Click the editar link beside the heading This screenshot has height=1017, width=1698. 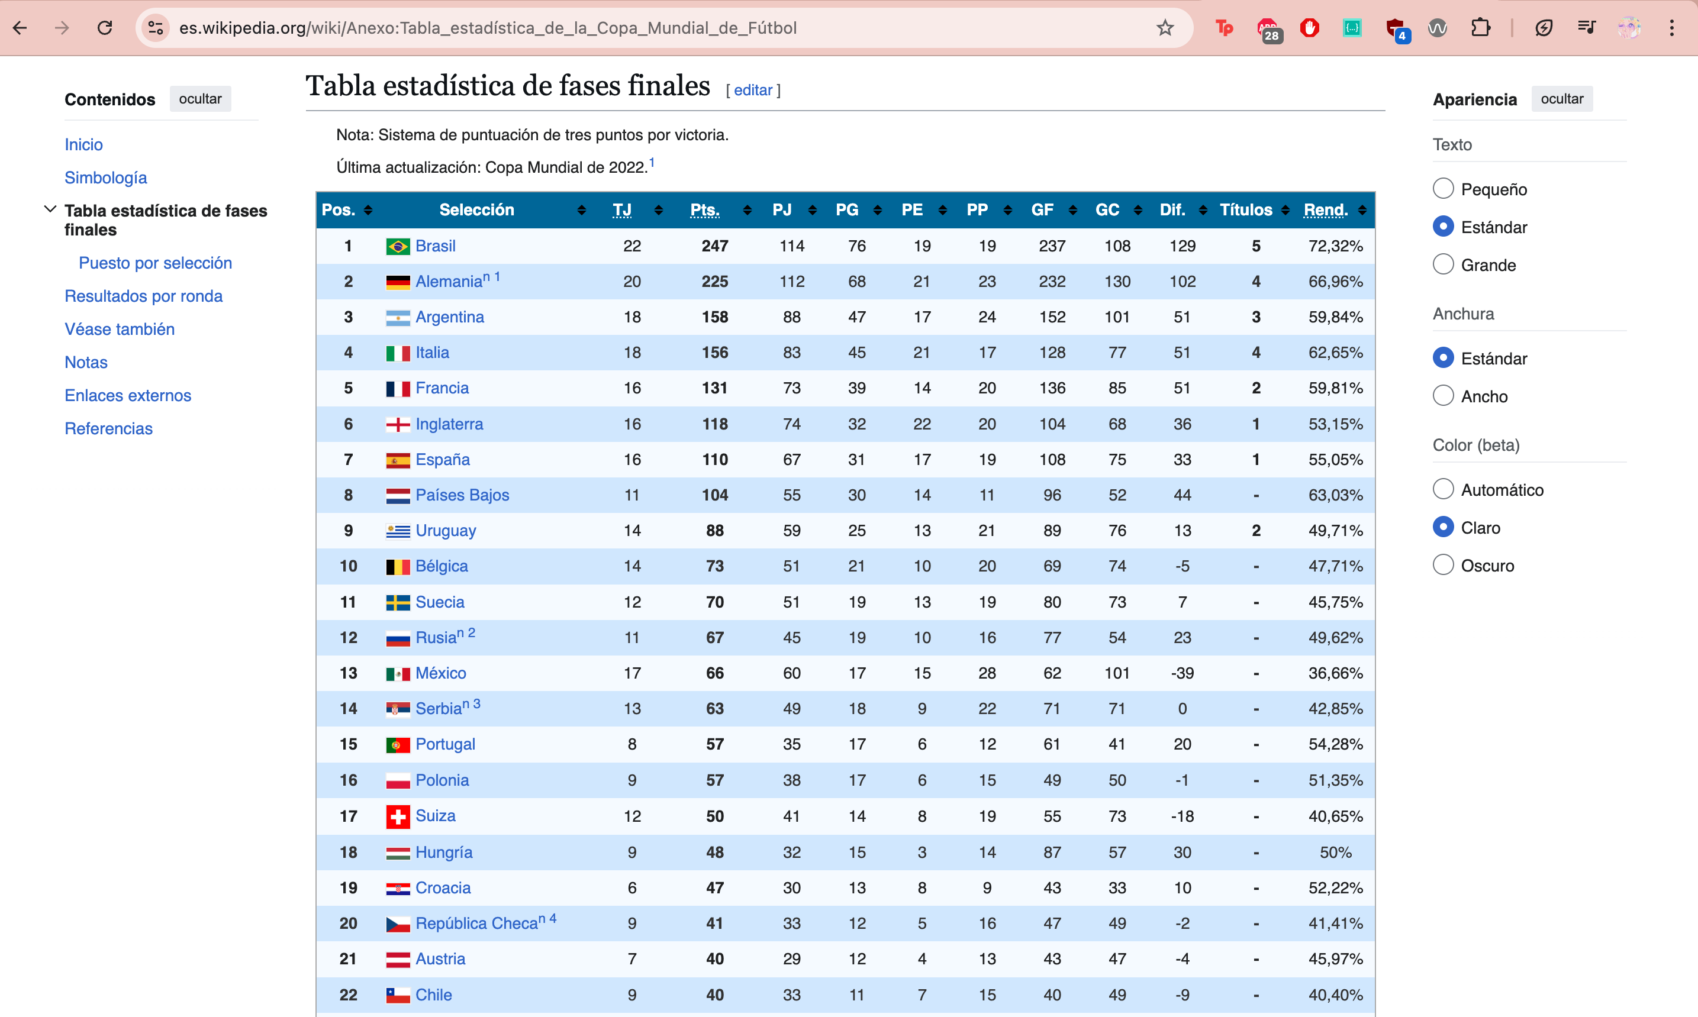[x=753, y=90]
